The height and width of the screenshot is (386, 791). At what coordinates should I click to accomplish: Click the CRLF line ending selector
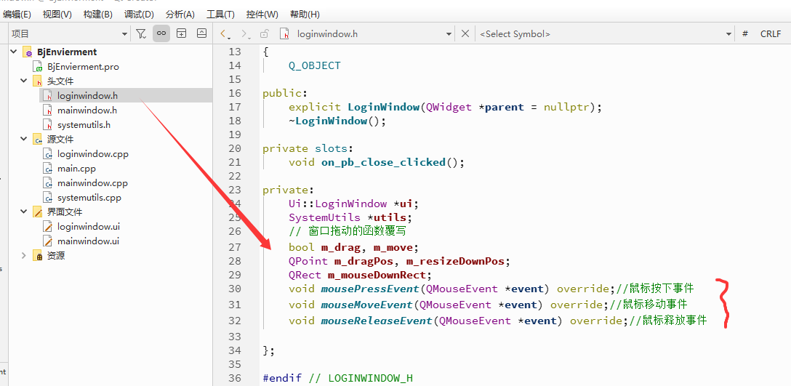coord(771,34)
